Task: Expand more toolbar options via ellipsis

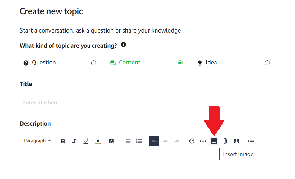Action: tap(251, 141)
